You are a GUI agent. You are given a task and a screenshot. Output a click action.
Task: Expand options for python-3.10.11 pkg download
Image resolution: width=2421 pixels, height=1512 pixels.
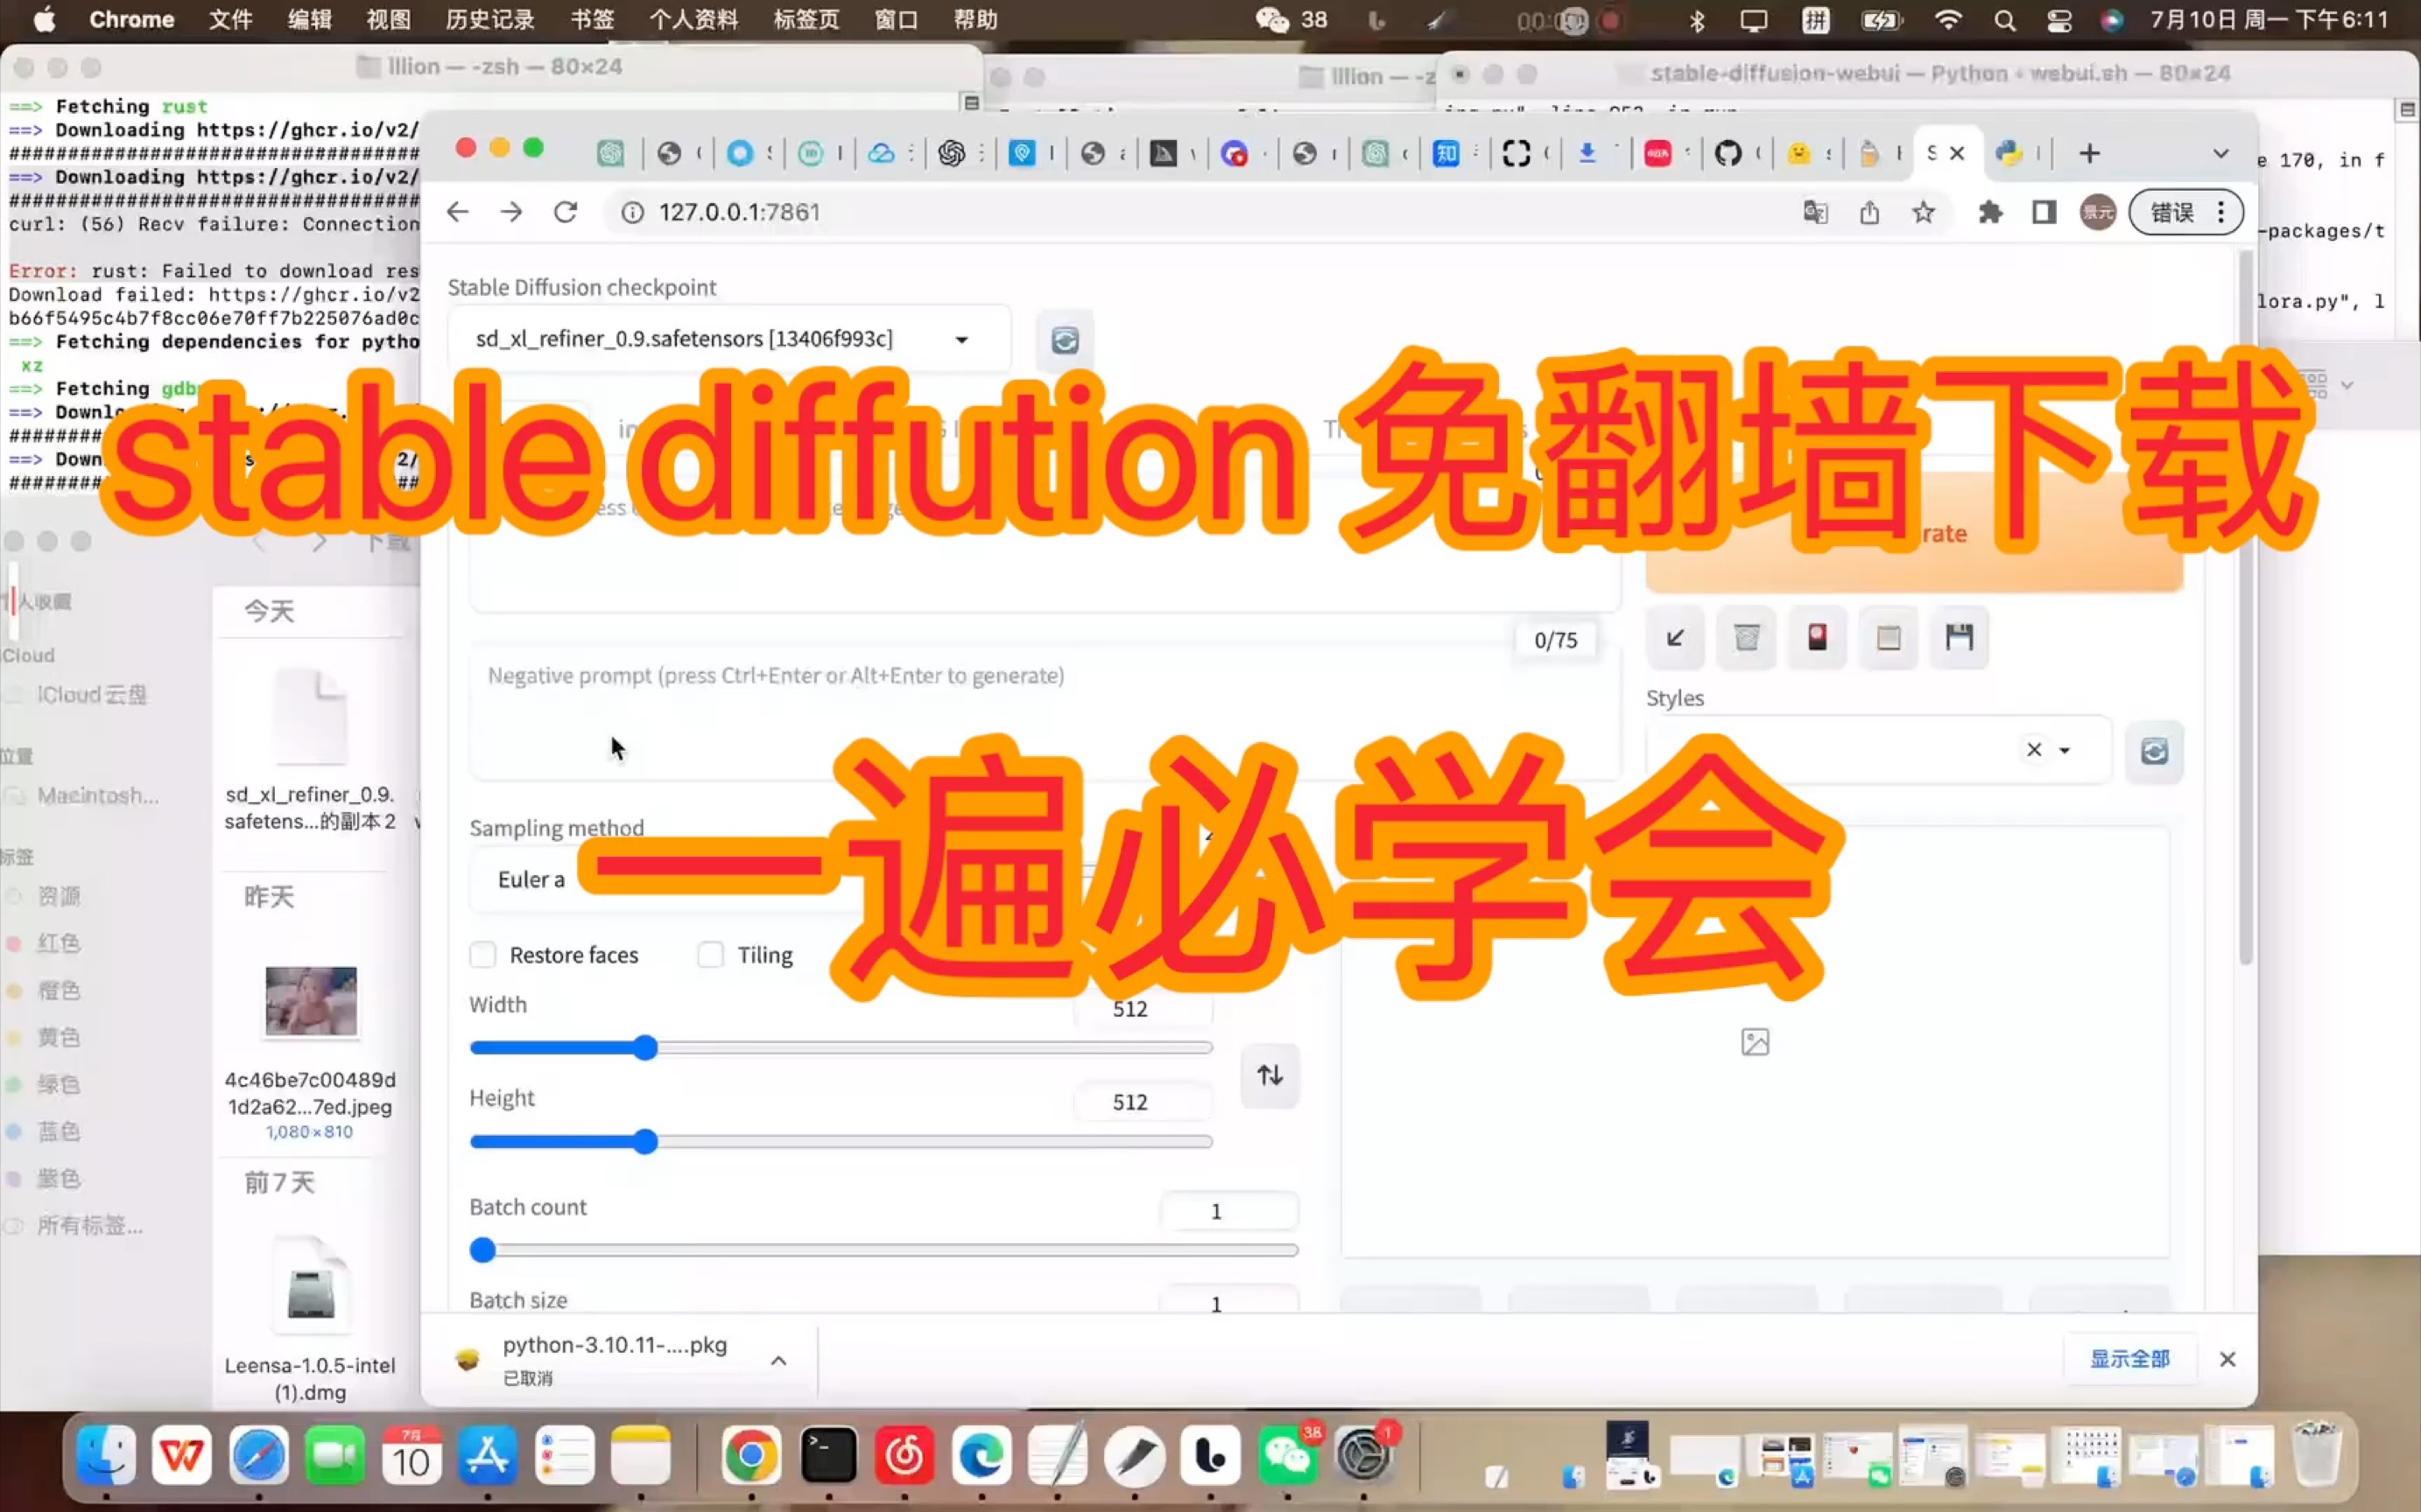[x=778, y=1360]
